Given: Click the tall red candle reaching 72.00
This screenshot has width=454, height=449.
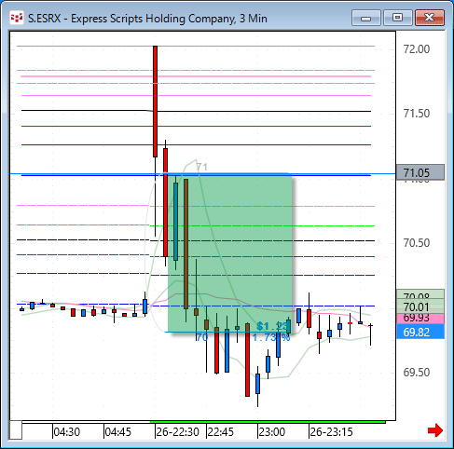Looking at the screenshot, I should 155,102.
